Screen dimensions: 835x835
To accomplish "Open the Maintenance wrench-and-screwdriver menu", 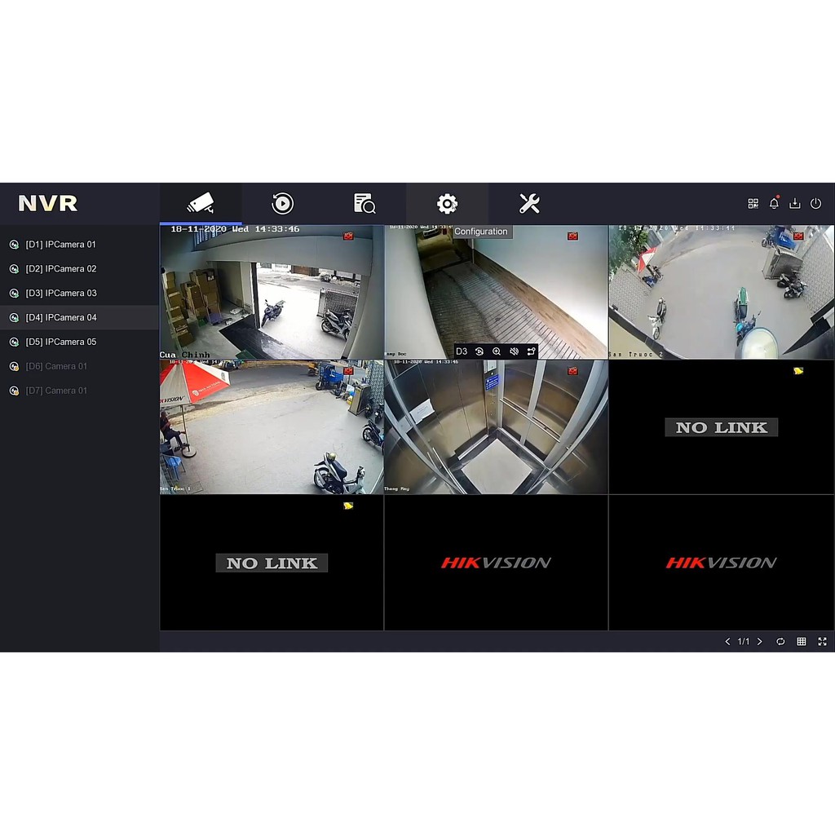I will (529, 204).
